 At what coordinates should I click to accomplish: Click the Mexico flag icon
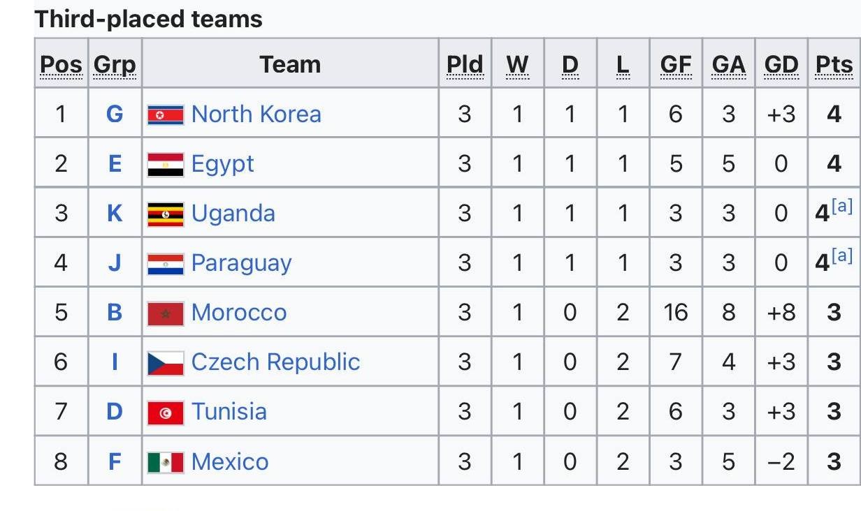(166, 462)
